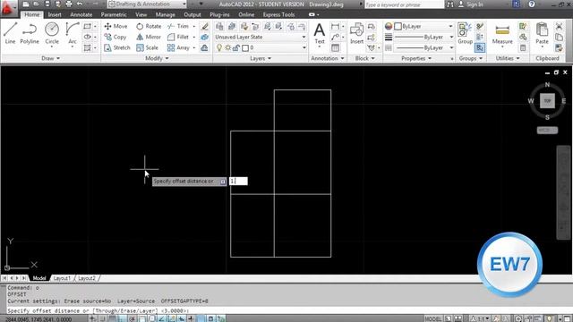Screen dimensions: 573x322
Task: Toggle group selection on/off button
Action: pos(480,47)
